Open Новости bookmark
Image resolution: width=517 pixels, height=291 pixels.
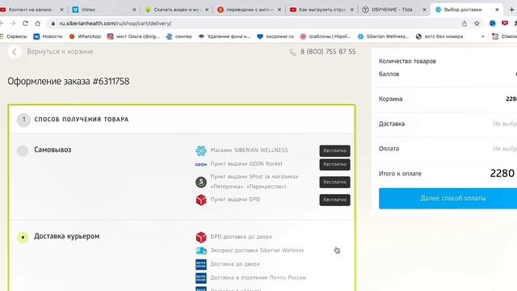click(x=48, y=36)
